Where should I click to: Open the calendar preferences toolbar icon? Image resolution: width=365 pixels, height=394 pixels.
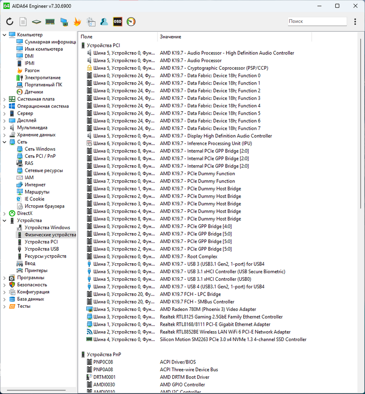click(91, 22)
